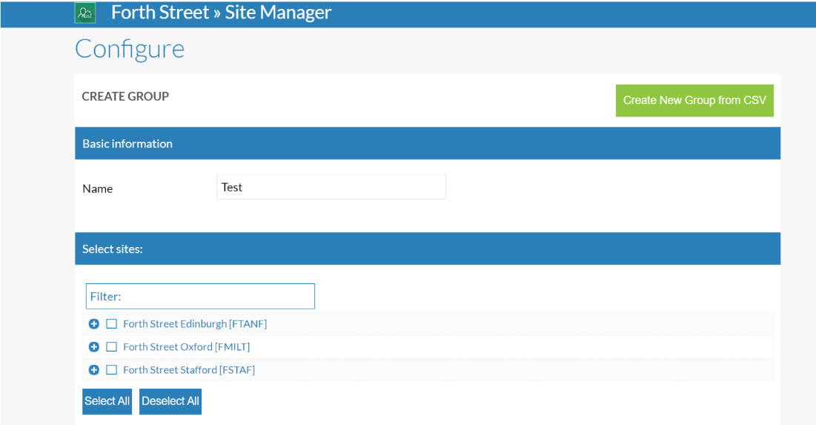Click the CREATE GROUP heading text

click(125, 96)
